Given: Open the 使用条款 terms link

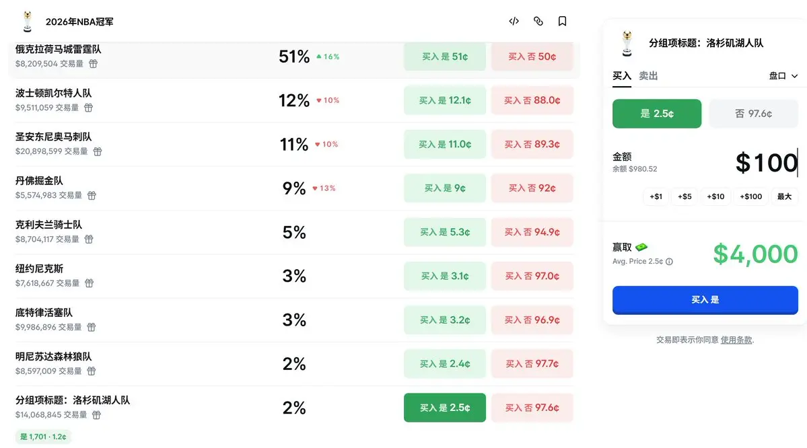Looking at the screenshot, I should point(736,340).
